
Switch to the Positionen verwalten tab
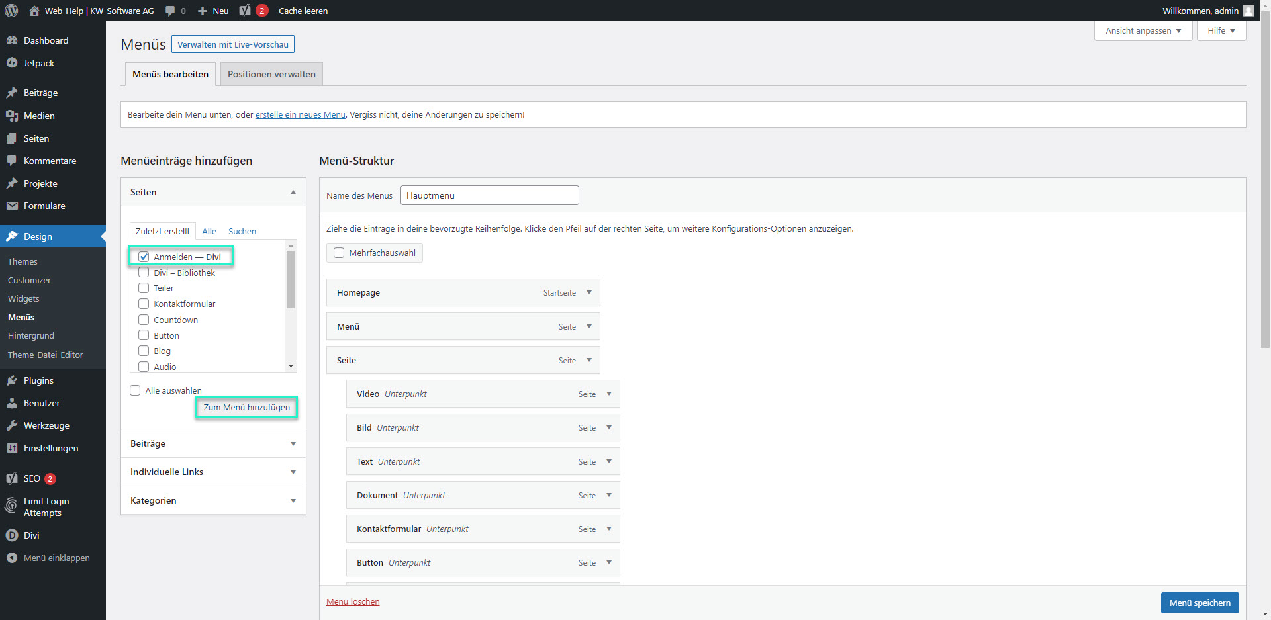pos(271,74)
